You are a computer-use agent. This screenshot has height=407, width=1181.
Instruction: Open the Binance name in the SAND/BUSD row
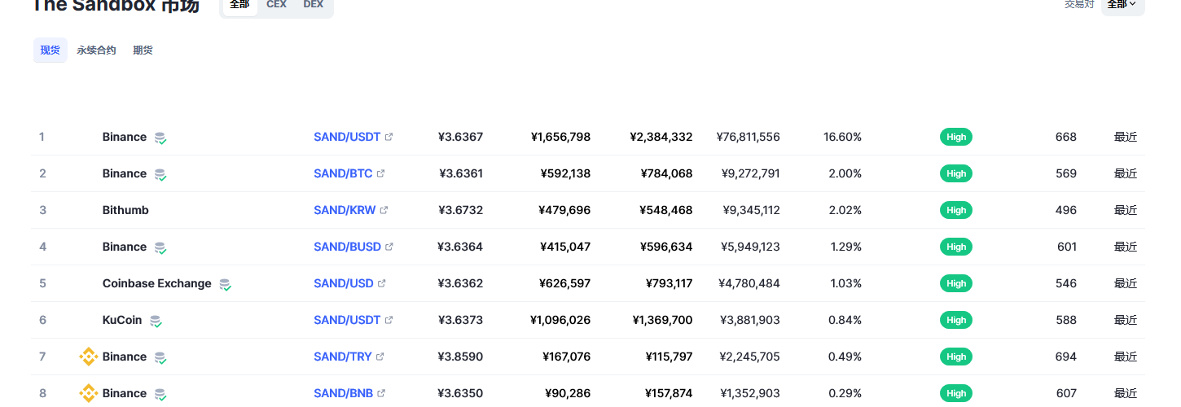pyautogui.click(x=125, y=247)
